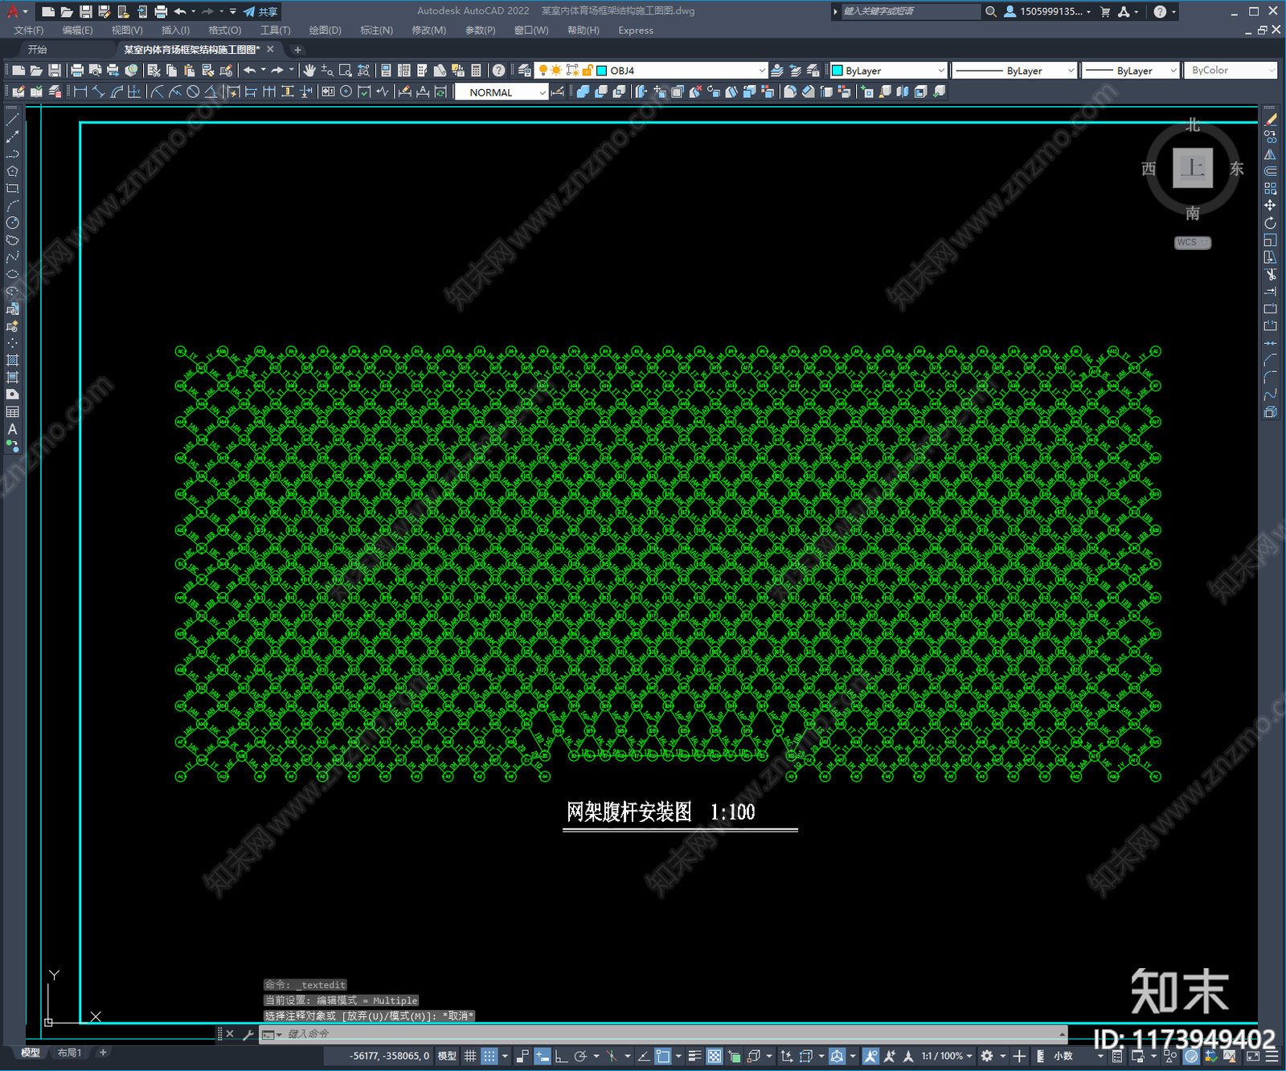Select the Diameter dimension tool
The height and width of the screenshot is (1071, 1286).
pos(193,92)
